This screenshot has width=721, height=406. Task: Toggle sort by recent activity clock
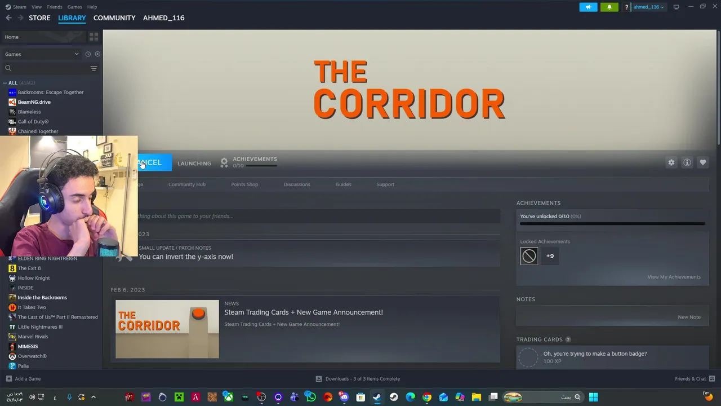[88, 54]
